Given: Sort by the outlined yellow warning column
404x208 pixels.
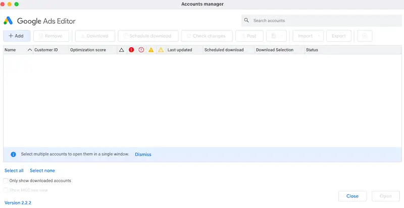Looking at the screenshot, I should click(161, 50).
